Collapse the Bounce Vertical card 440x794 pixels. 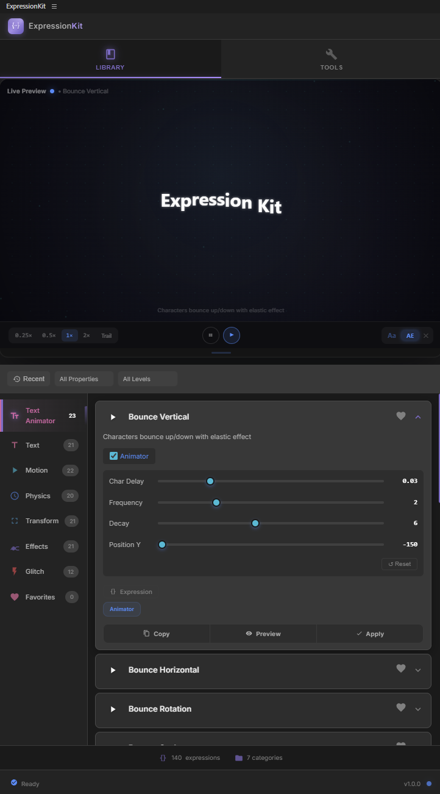[418, 417]
